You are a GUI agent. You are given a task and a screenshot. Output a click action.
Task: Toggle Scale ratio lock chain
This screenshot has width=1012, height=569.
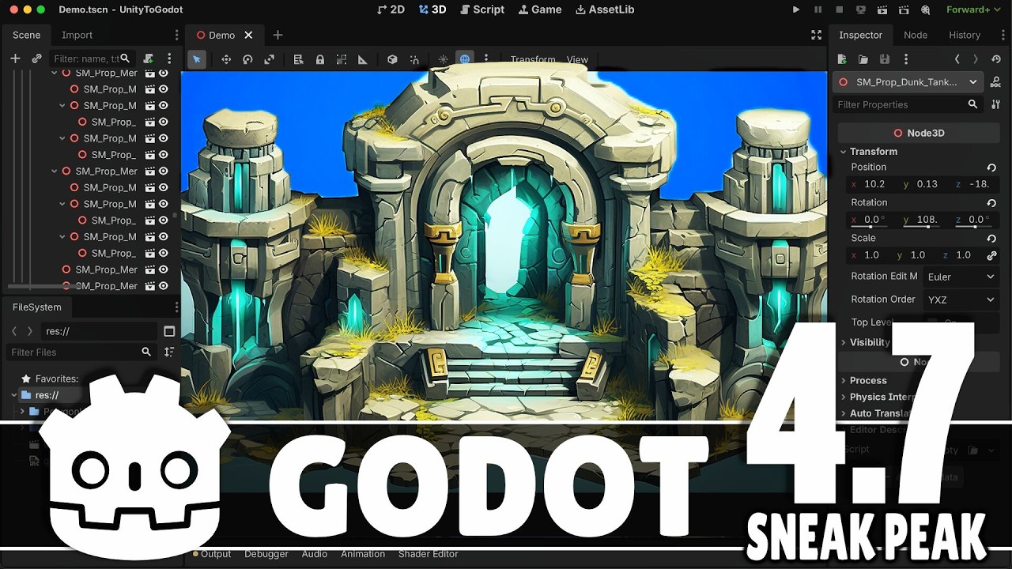[991, 255]
